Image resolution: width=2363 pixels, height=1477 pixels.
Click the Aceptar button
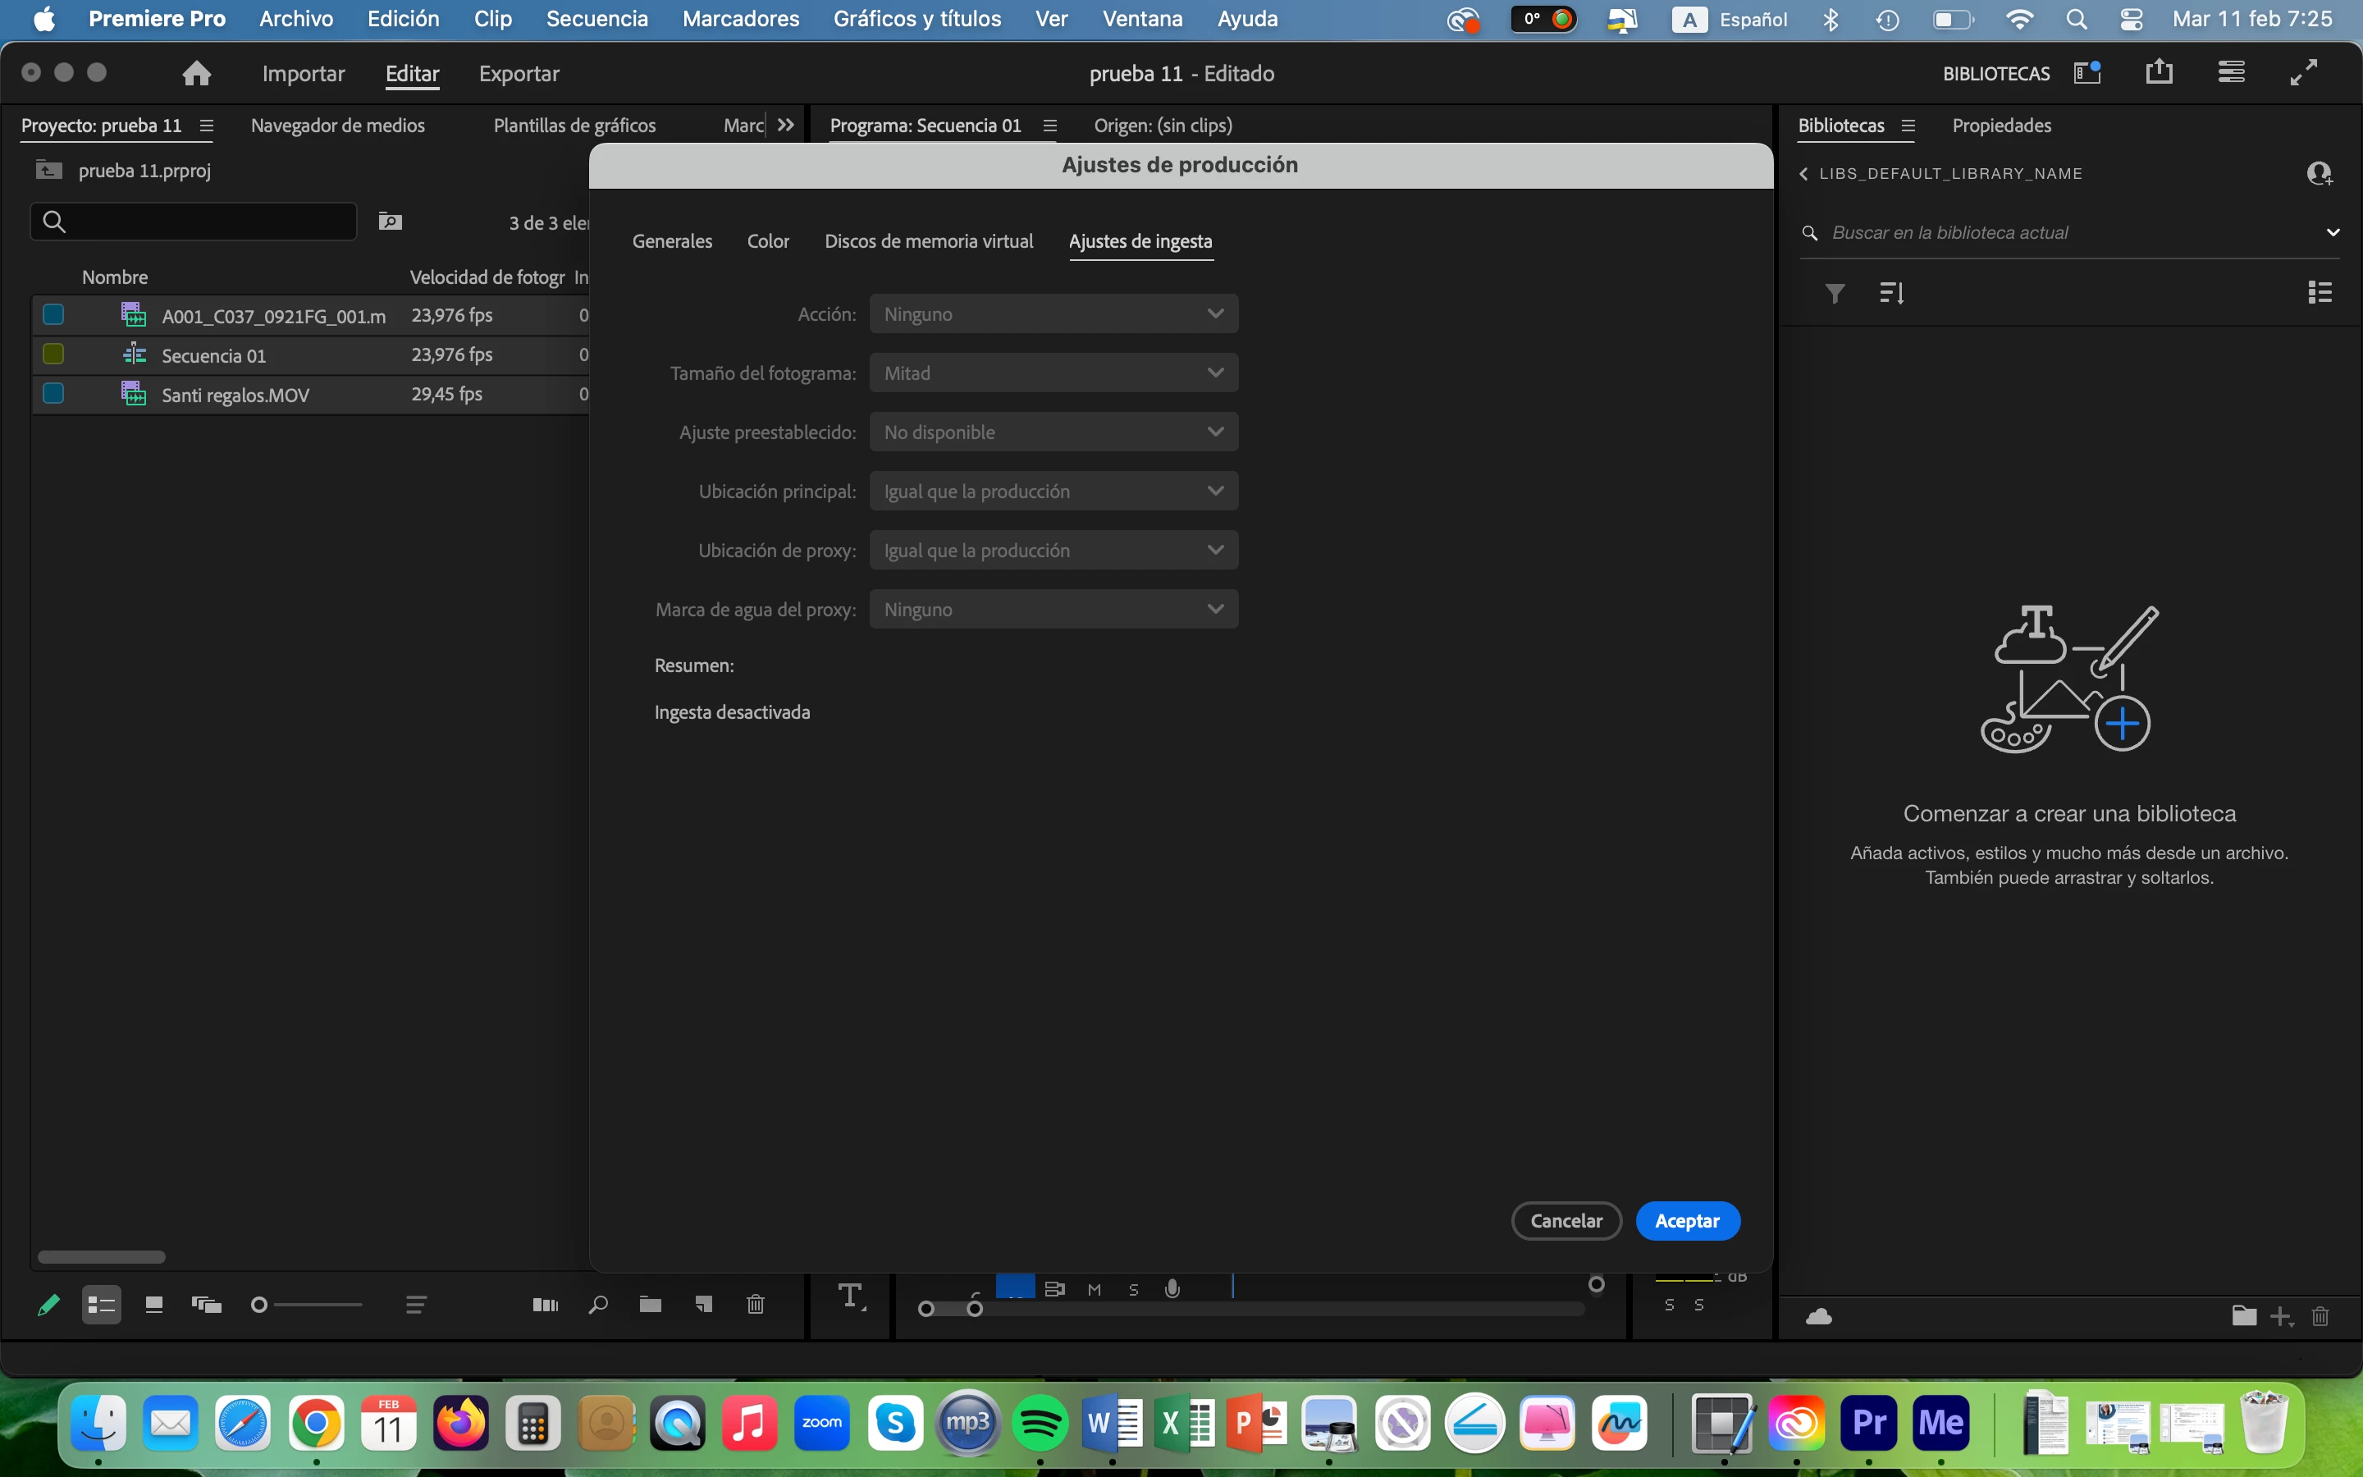1687,1220
